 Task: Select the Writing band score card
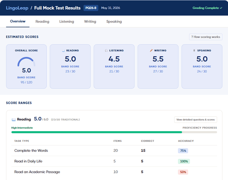(x=158, y=67)
